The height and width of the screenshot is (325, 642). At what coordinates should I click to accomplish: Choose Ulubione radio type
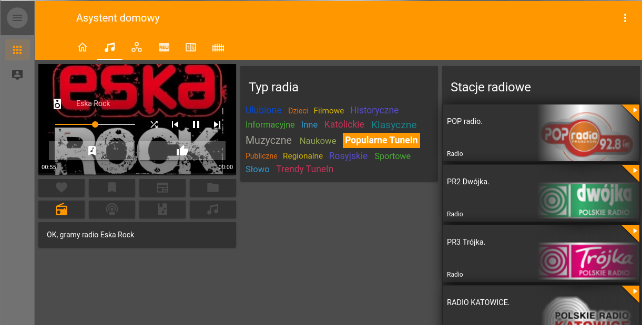coord(263,110)
